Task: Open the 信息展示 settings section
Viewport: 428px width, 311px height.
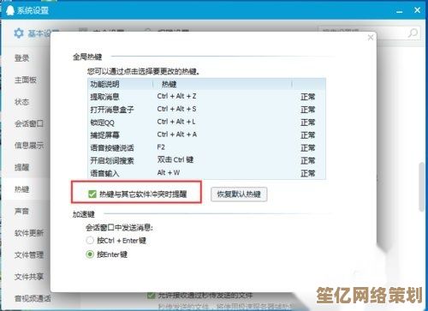Action: [x=29, y=146]
